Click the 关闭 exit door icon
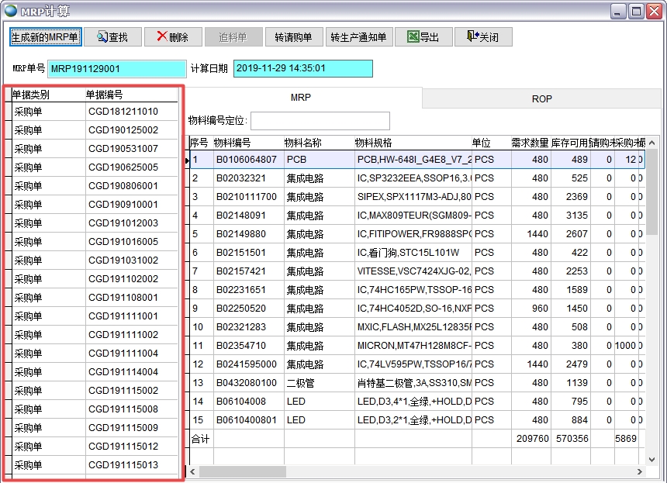The height and width of the screenshot is (483, 667). point(471,36)
